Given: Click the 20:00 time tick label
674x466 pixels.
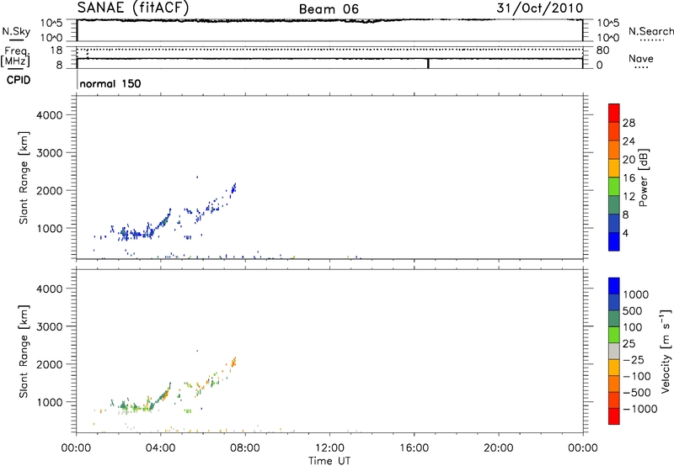Looking at the screenshot, I should 499,448.
